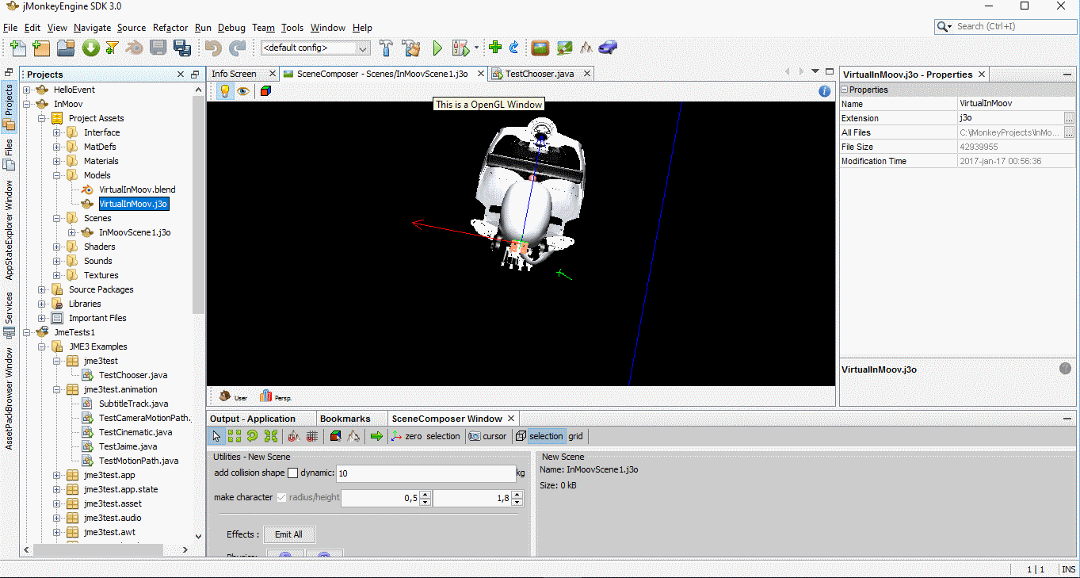Screen dimensions: 1080x578
Task: Toggle the light bulb camera light
Action: 224,91
